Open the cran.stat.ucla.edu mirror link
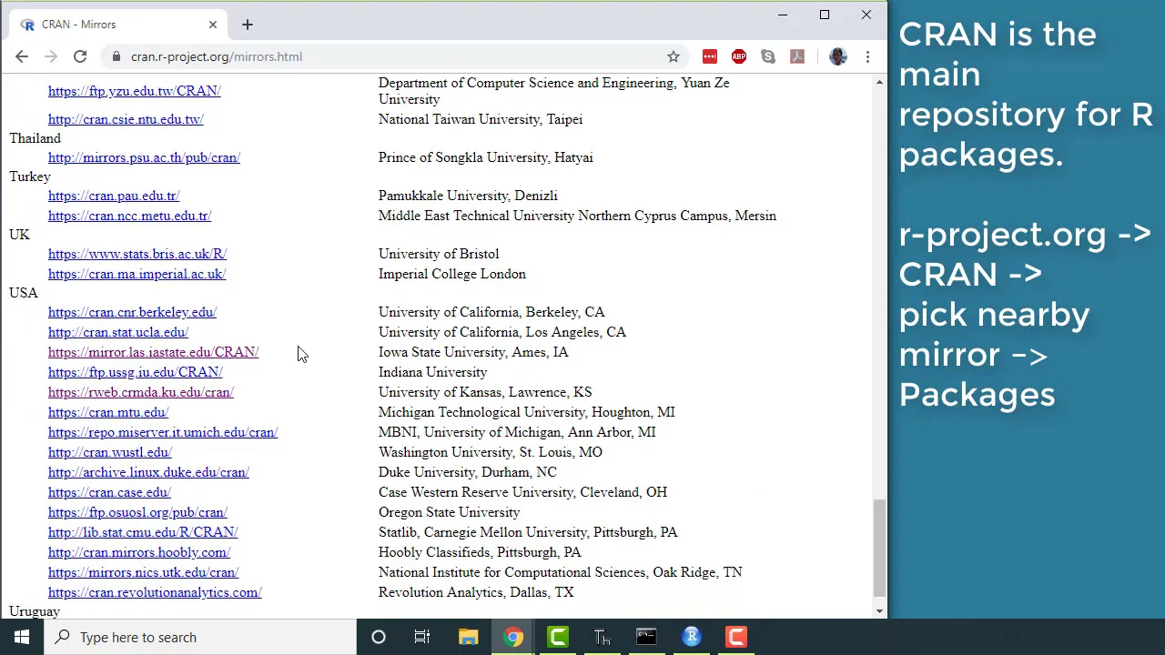Screen dimensions: 1165x655 pyautogui.click(x=118, y=332)
